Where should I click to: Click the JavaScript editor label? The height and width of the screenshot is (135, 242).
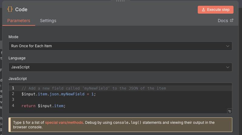pyautogui.click(x=18, y=79)
